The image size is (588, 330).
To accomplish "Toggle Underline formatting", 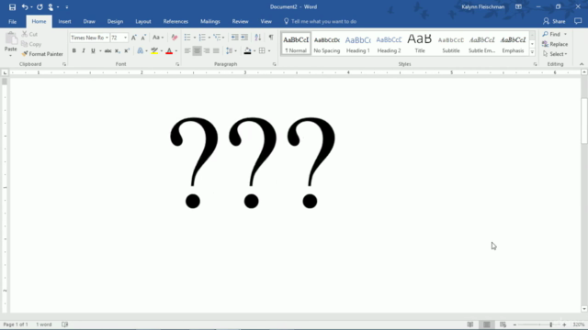I will [x=93, y=51].
